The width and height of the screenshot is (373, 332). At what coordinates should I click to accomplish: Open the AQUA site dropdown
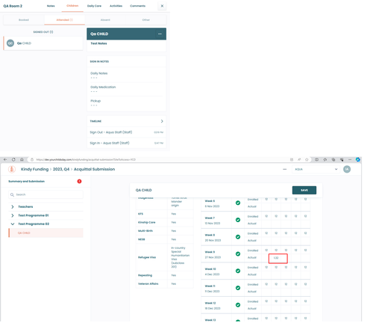point(316,169)
